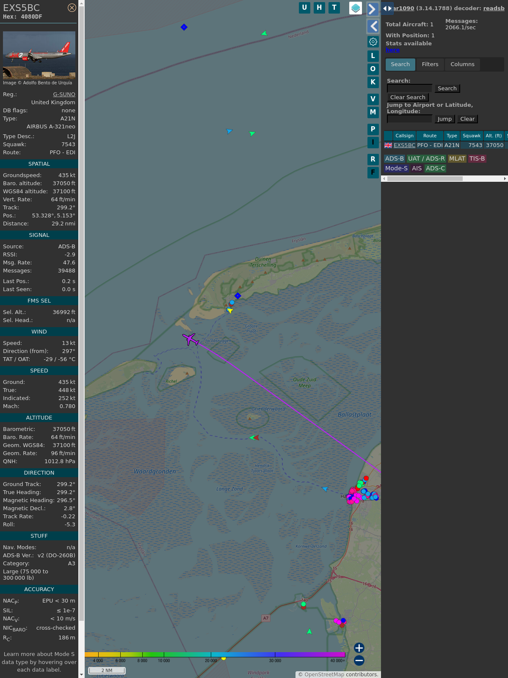Toggle the sidebar width arrows at top
This screenshot has width=508, height=678.
387,8
